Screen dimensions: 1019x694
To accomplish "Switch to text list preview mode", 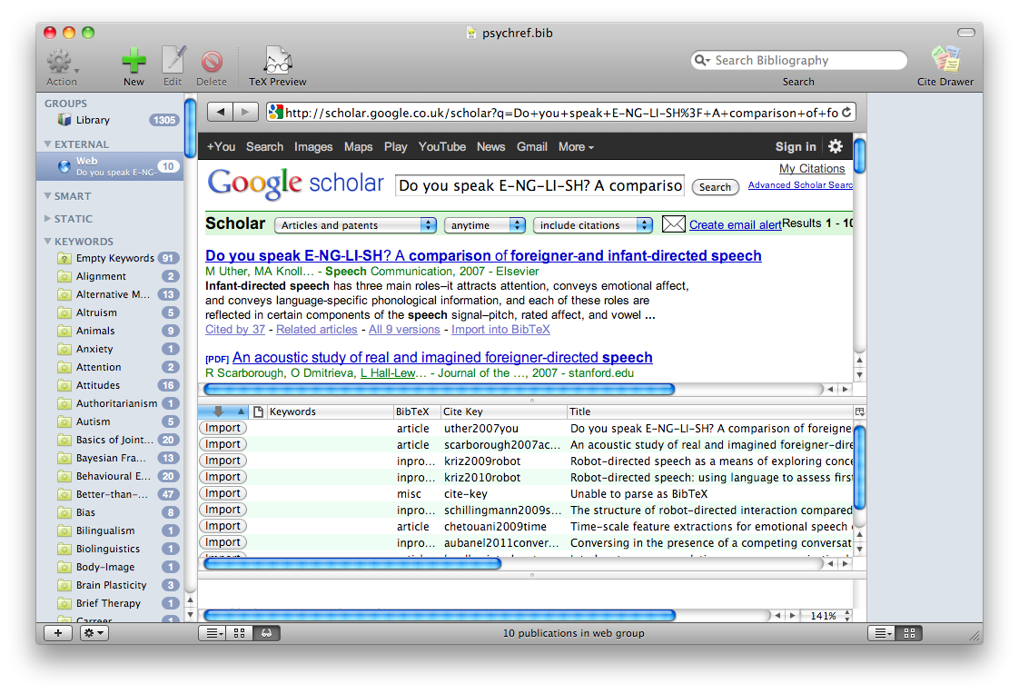I will 213,633.
